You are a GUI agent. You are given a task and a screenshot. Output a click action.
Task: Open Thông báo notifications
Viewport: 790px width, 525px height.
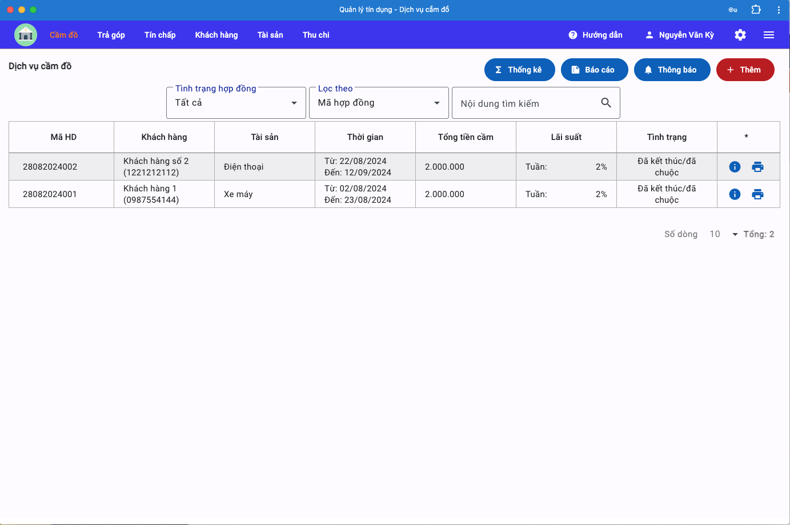pos(672,70)
